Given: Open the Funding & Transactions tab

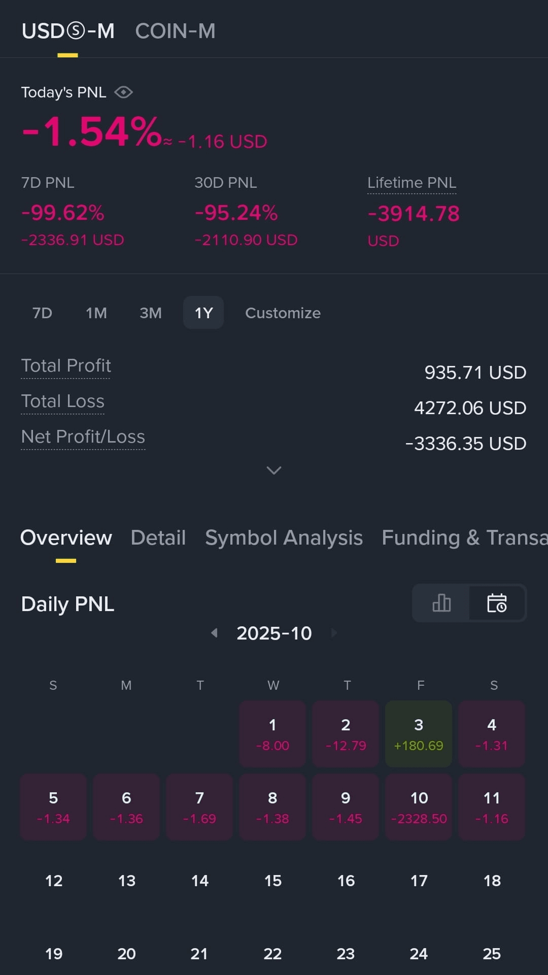Looking at the screenshot, I should (x=465, y=537).
